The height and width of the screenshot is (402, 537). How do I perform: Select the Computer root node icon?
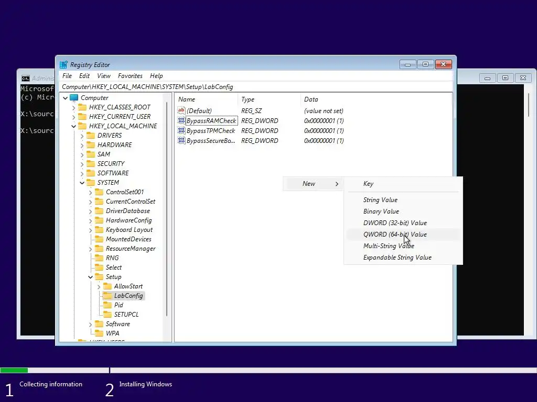tap(74, 98)
